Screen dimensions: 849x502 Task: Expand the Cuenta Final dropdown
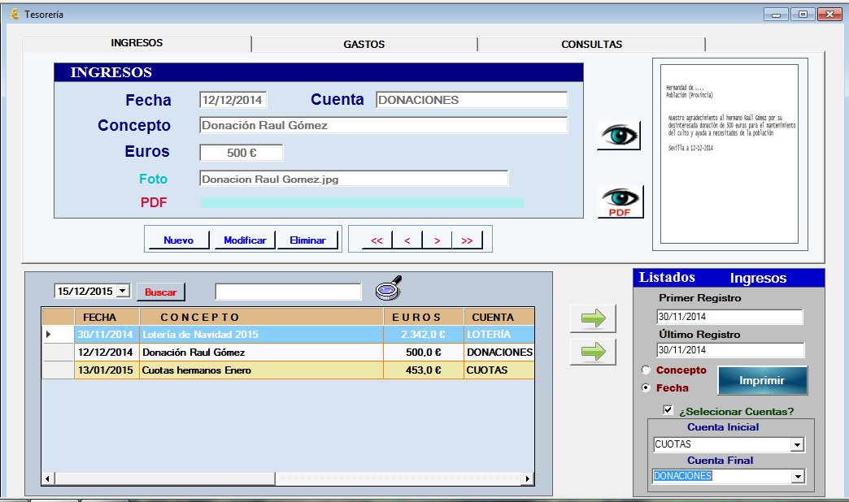coord(797,477)
